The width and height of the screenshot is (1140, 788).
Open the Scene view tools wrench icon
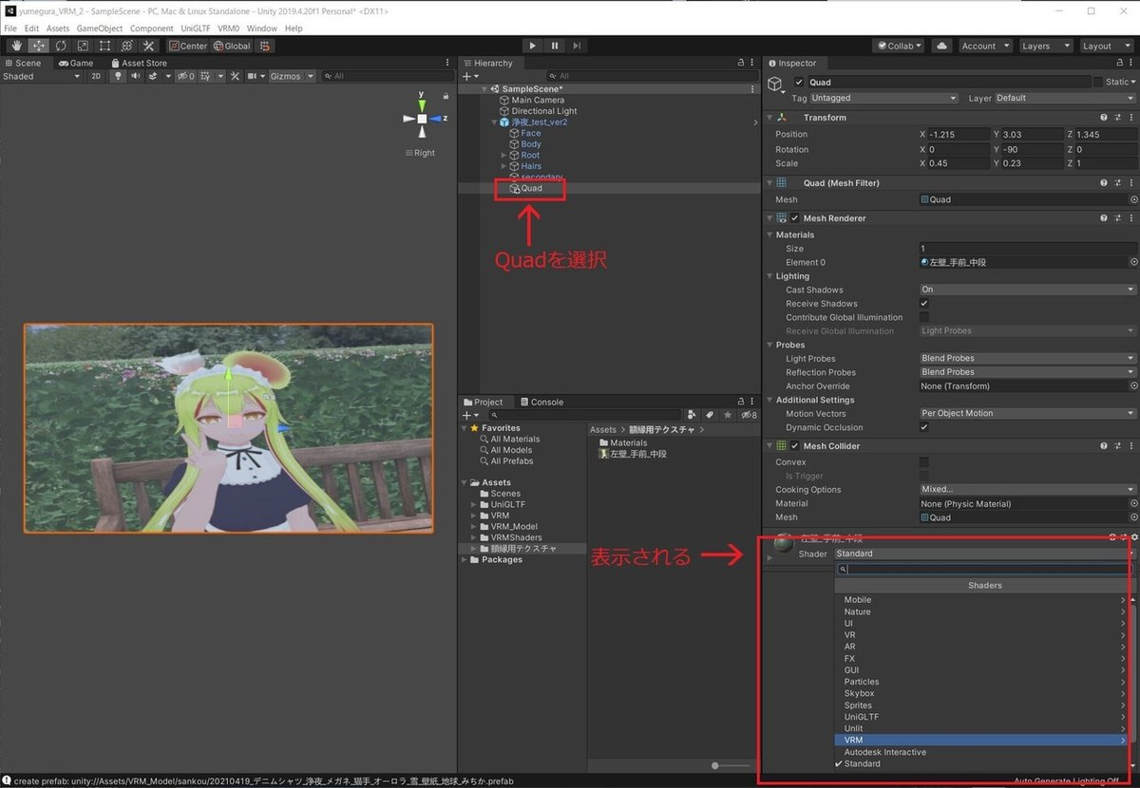pos(236,76)
